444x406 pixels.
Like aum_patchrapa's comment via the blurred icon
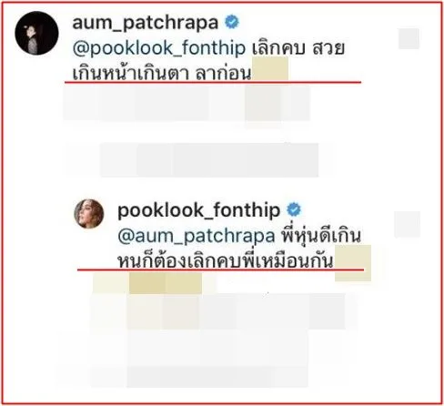[409, 38]
